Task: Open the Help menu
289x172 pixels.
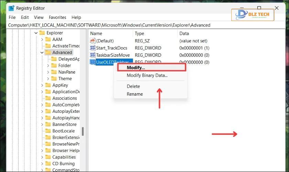Action: tap(76, 17)
